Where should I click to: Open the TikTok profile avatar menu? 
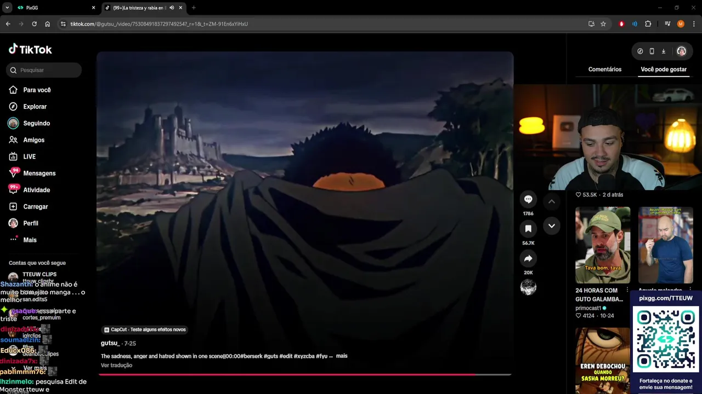click(681, 51)
